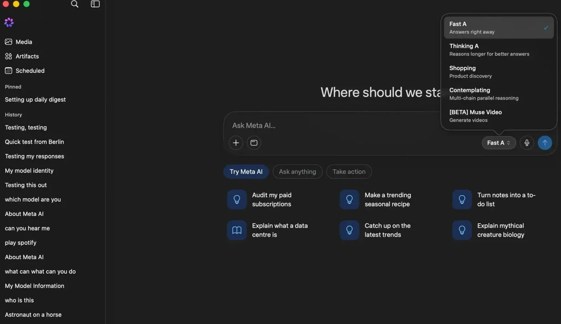The height and width of the screenshot is (324, 561).
Task: Send prompt with blue arrow button
Action: (x=545, y=143)
